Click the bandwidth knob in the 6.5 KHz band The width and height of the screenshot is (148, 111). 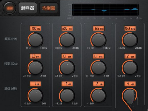[x=98, y=68]
